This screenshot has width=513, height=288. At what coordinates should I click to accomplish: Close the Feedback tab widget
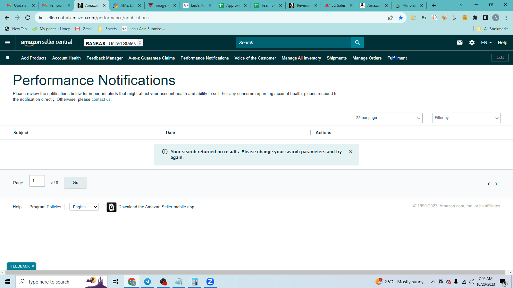tap(33, 266)
